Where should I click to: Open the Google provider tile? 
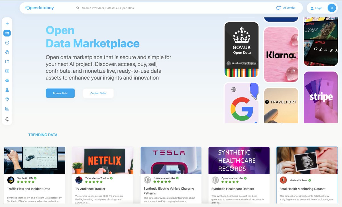pos(242,103)
